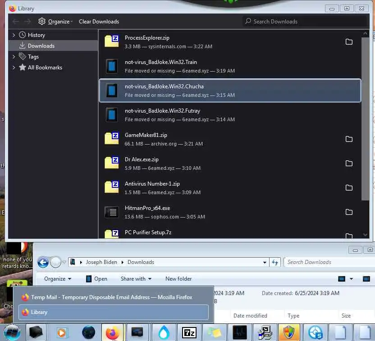375x341 pixels.
Task: Show HitmanPro_x64.exe in folder
Action: click(x=349, y=212)
